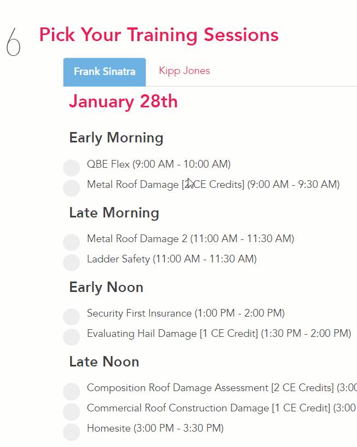Select the QBE Flex session radio button
The width and height of the screenshot is (357, 447).
[72, 168]
